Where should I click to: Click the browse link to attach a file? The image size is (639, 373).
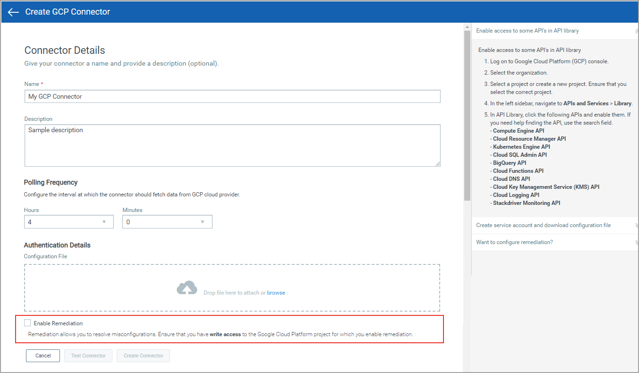277,292
